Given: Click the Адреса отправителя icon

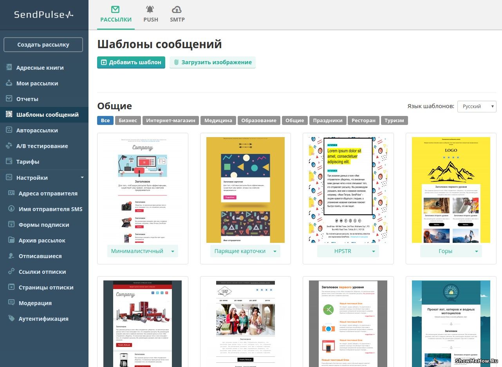Looking at the screenshot, I should tap(11, 193).
